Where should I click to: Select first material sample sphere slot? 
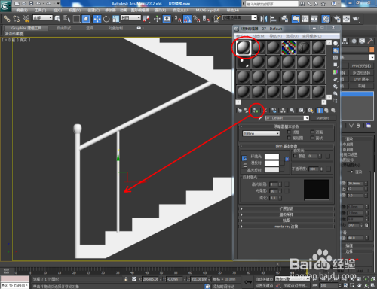(x=244, y=47)
